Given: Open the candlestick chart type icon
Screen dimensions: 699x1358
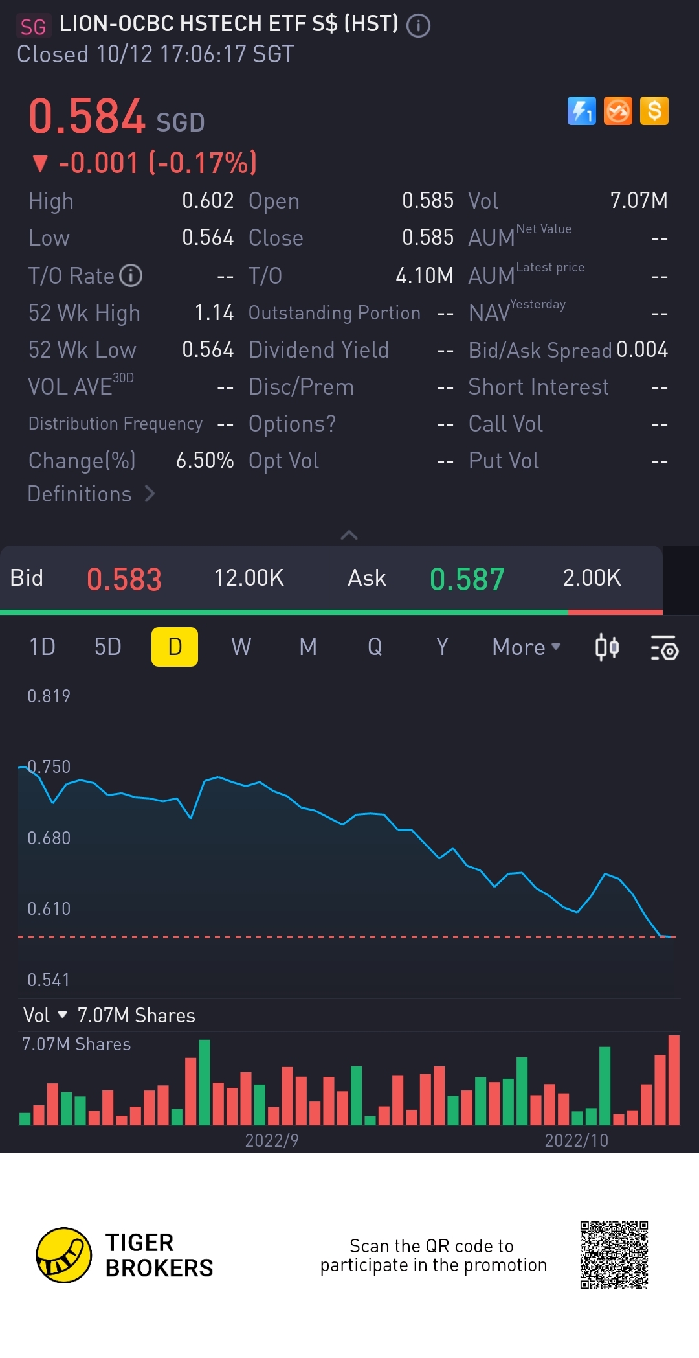Looking at the screenshot, I should [x=606, y=647].
